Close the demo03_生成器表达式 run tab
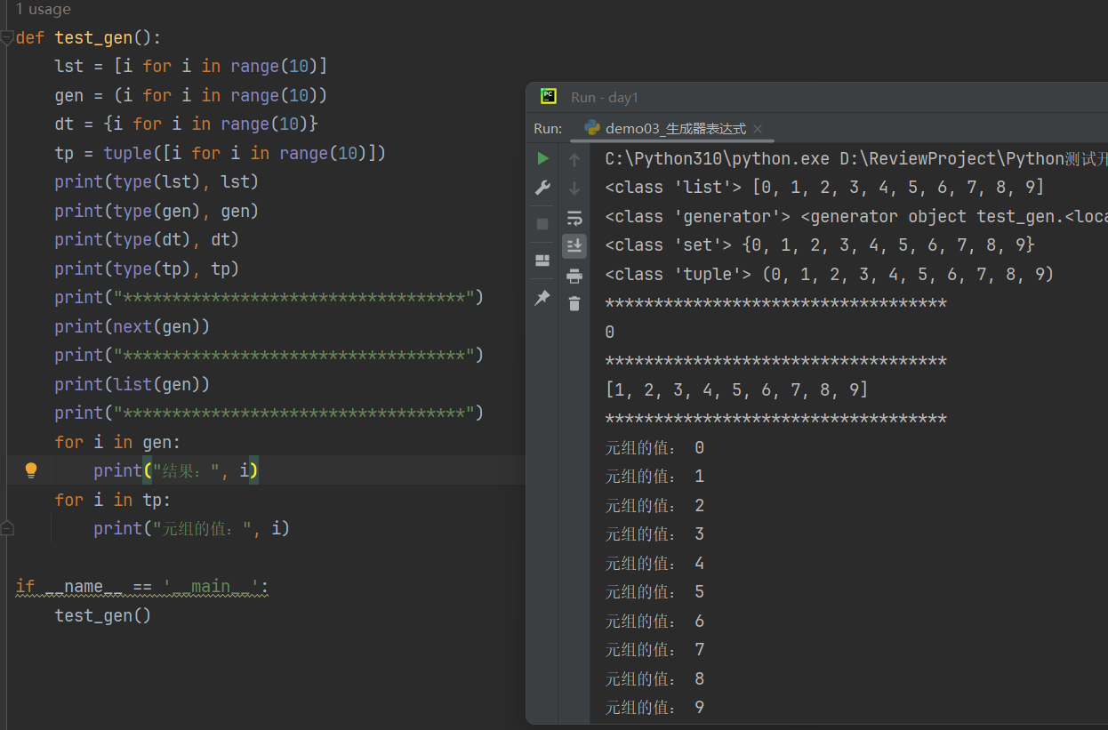 (758, 129)
